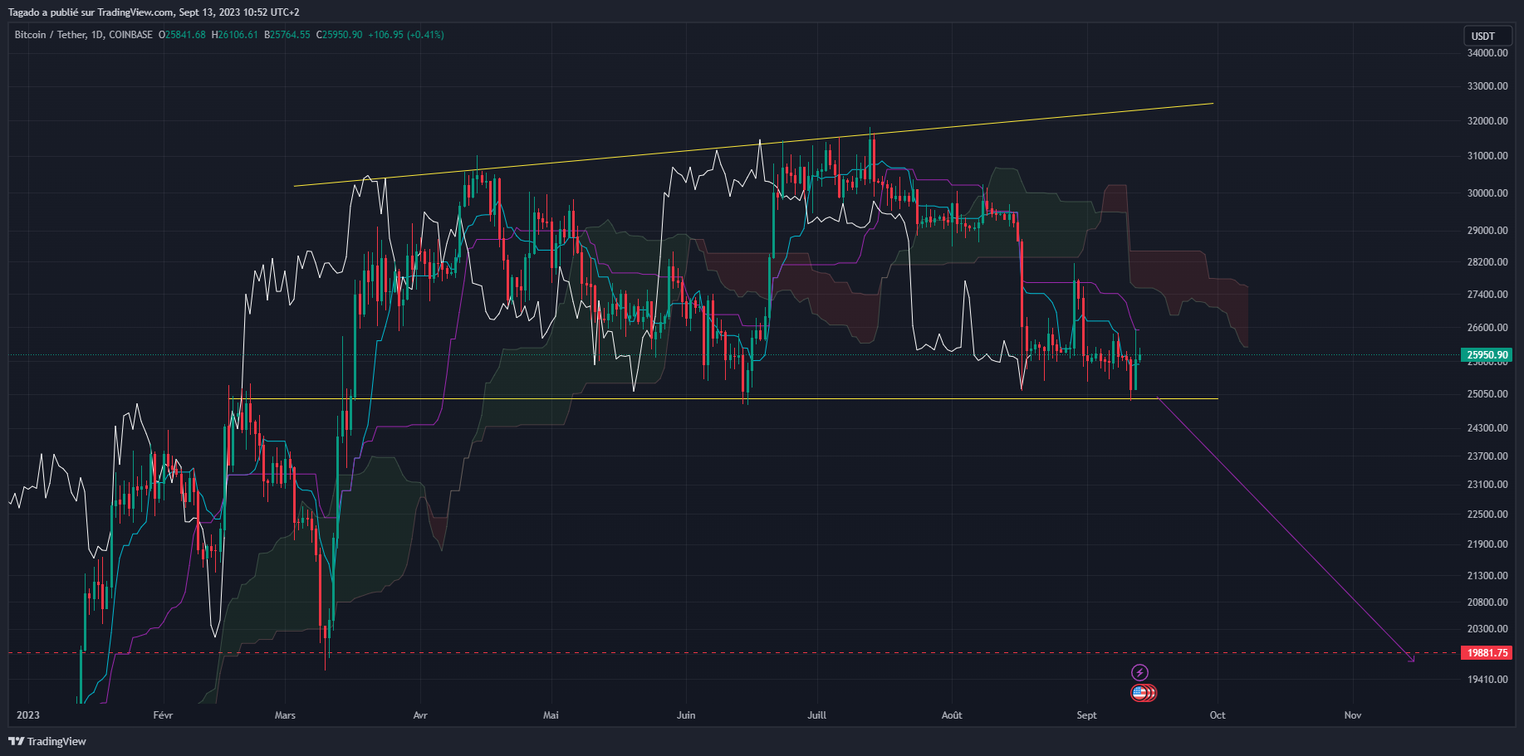Toggle the yellow horizontal support line

click(x=664, y=398)
